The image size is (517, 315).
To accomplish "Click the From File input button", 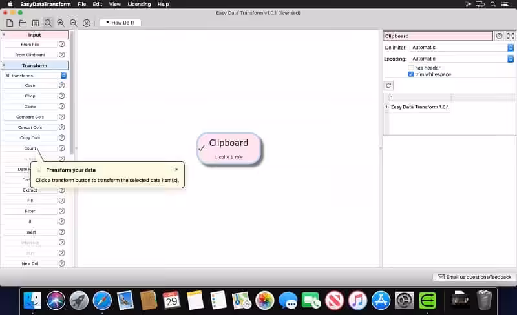I will (x=30, y=44).
